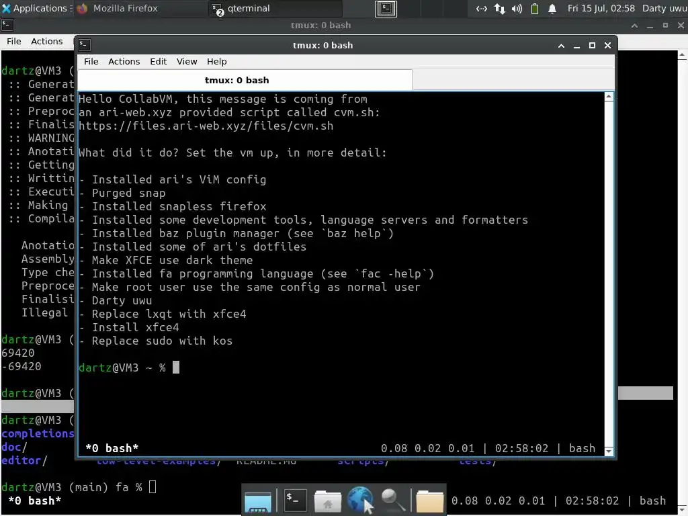Screen dimensions: 688x516
Task: Click the files.ari-web.xyz cvm.sh URL text
Action: [x=206, y=126]
